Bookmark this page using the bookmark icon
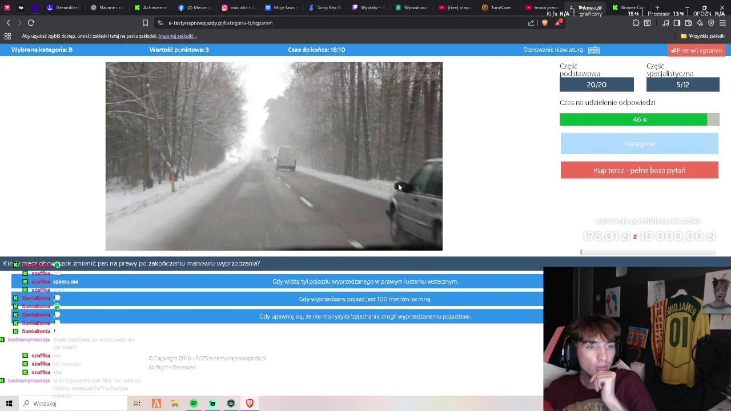The height and width of the screenshot is (411, 731). (145, 23)
